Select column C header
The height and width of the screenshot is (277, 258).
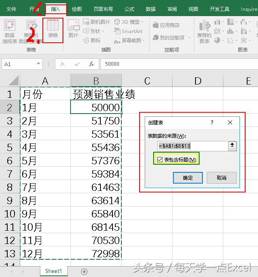(x=147, y=81)
